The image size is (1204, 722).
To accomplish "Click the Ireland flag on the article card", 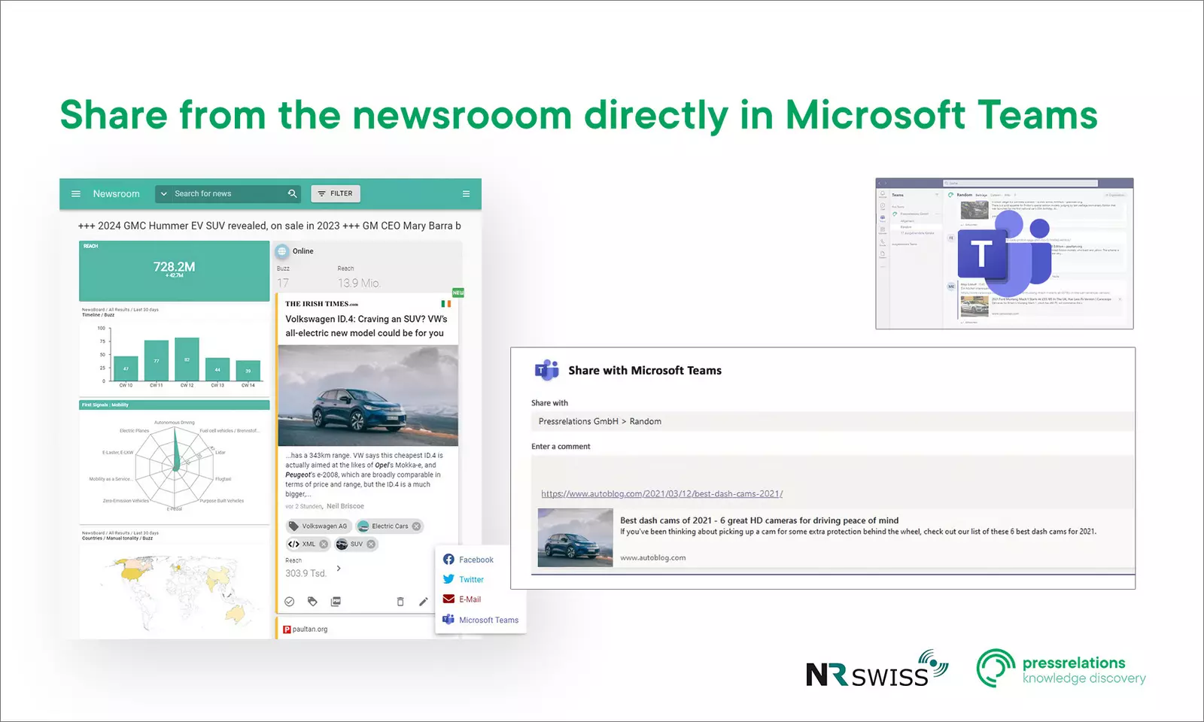I will point(446,304).
